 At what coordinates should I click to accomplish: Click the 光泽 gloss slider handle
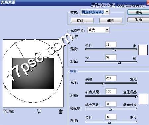tap(104, 84)
